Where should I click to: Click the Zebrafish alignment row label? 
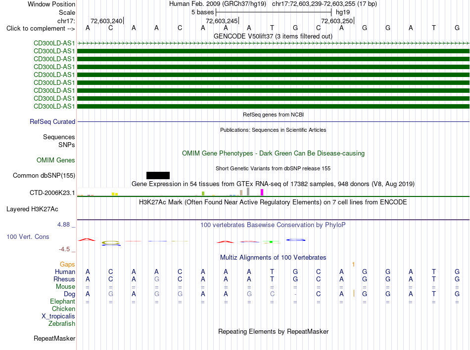62,323
